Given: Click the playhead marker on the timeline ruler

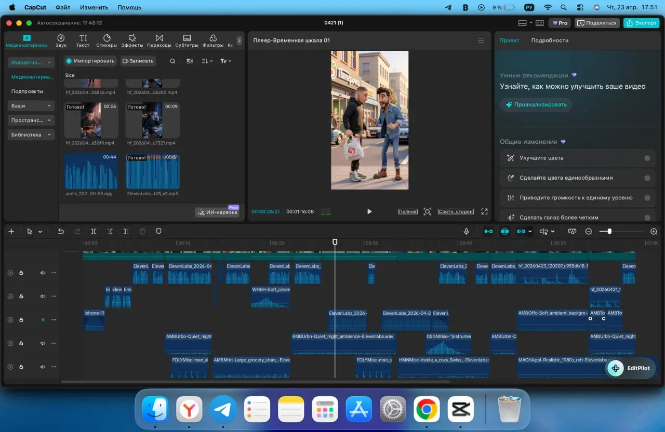Looking at the screenshot, I should click(335, 242).
